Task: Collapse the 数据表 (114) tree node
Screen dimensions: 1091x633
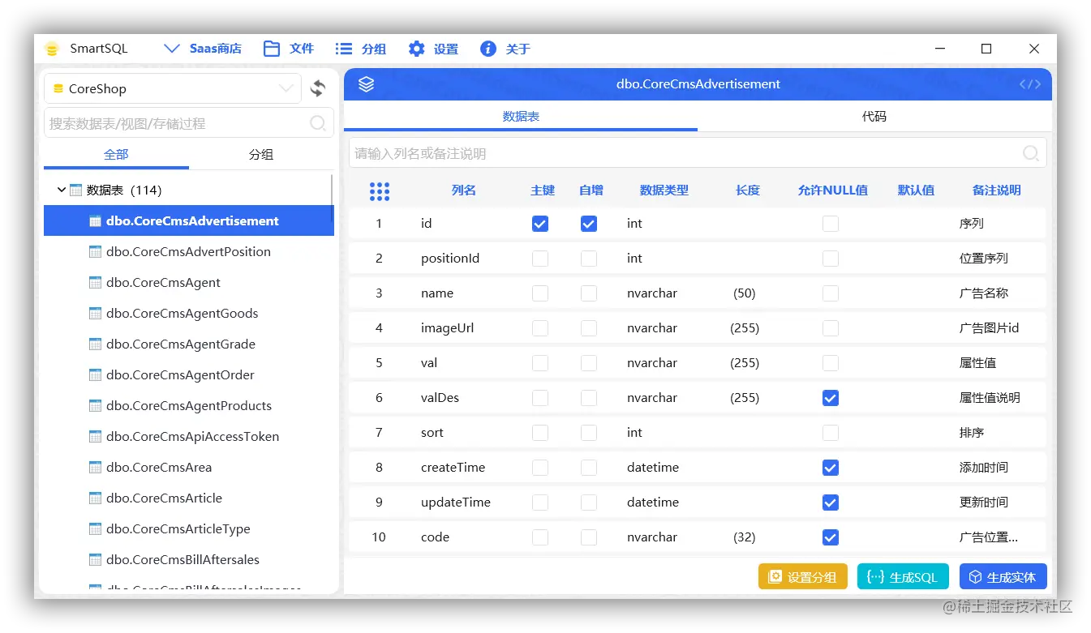Action: pos(62,190)
